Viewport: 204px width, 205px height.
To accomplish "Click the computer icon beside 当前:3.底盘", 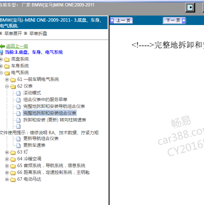I will point(1,52).
